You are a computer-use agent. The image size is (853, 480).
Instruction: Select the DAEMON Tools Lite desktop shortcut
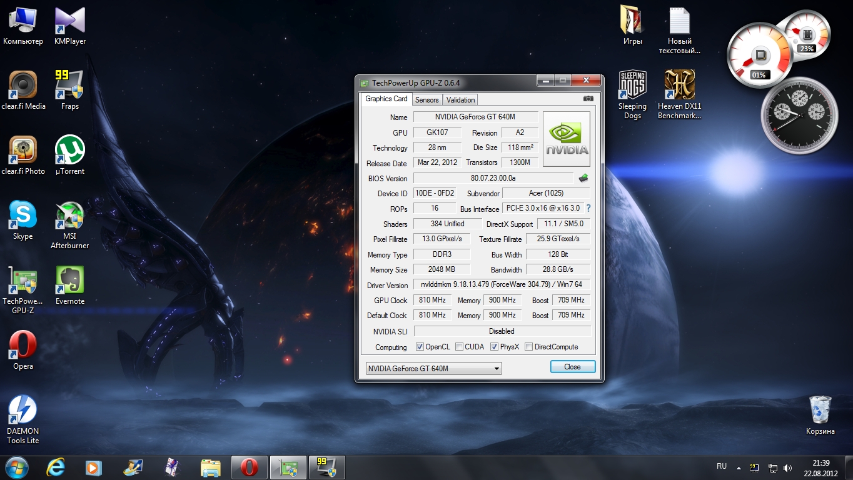[23, 421]
